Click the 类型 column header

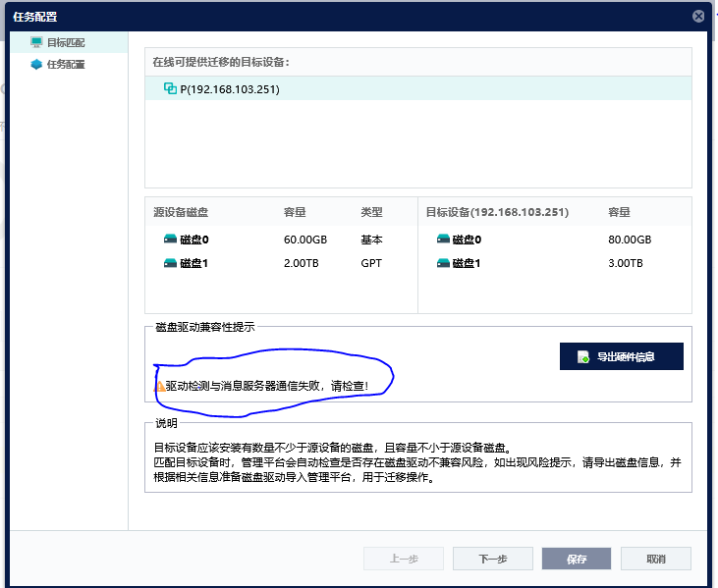tap(371, 212)
